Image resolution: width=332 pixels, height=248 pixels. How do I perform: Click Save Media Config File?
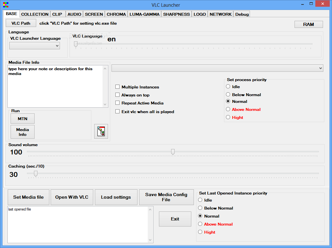[166, 197]
